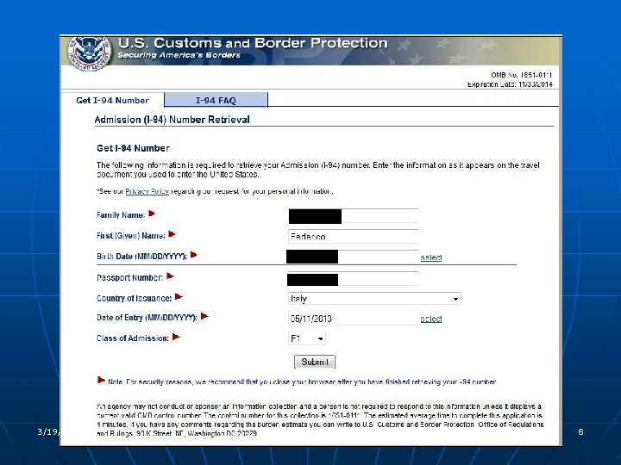This screenshot has height=465, width=621.
Task: Open the Privacy Policy link
Action: pos(147,191)
